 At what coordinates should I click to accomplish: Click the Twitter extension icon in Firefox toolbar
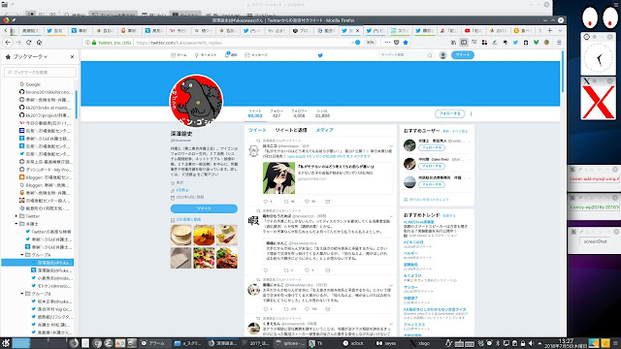515,43
